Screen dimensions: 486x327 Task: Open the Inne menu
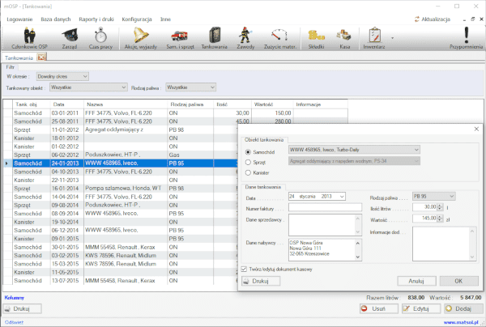(165, 19)
